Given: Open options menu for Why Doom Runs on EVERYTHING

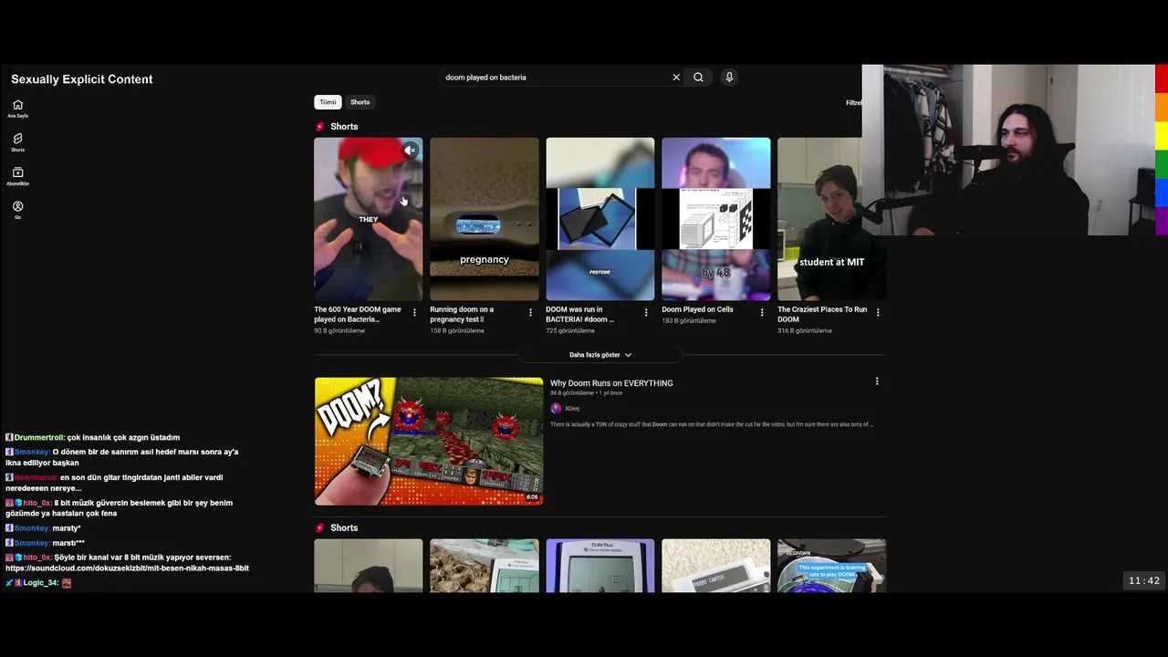Looking at the screenshot, I should point(877,381).
